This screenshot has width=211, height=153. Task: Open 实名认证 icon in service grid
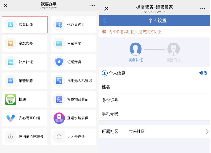click(x=11, y=25)
